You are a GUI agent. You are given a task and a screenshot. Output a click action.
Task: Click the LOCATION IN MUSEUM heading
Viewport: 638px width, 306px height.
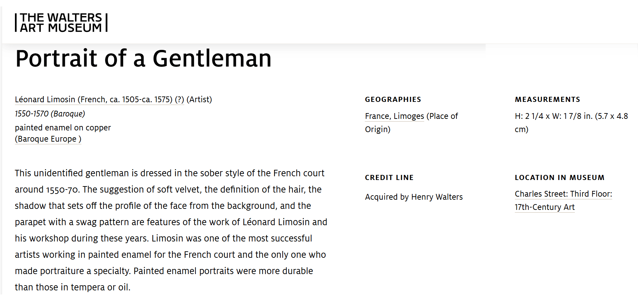tap(560, 178)
